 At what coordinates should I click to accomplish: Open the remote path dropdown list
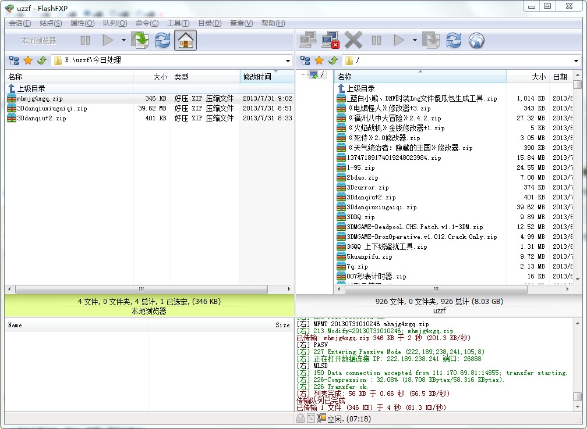pyautogui.click(x=577, y=60)
